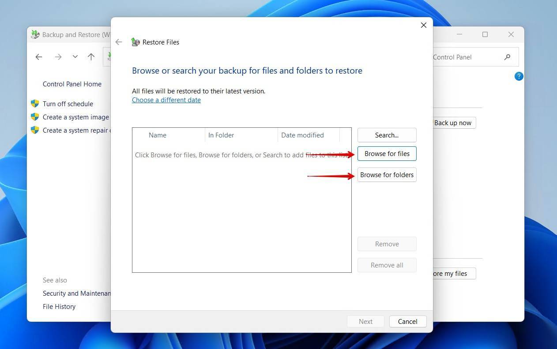This screenshot has height=349, width=557.
Task: Click the search magnifier in the Control Panel search box
Action: coord(507,57)
